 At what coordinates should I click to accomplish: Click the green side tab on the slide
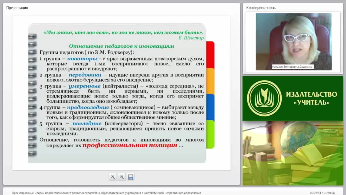pyautogui.click(x=210, y=134)
